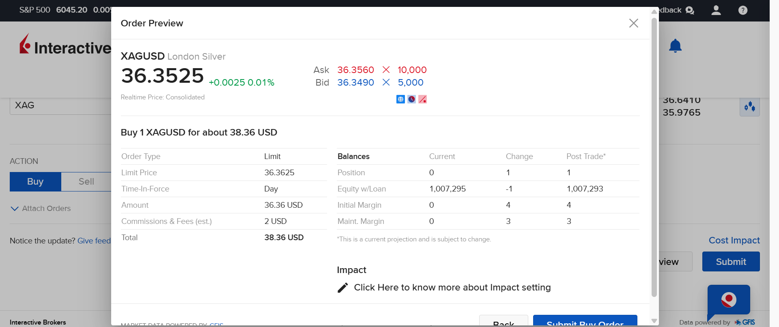Click the Equity w/Loan current value 1,007,295
779x327 pixels.
pyautogui.click(x=448, y=189)
